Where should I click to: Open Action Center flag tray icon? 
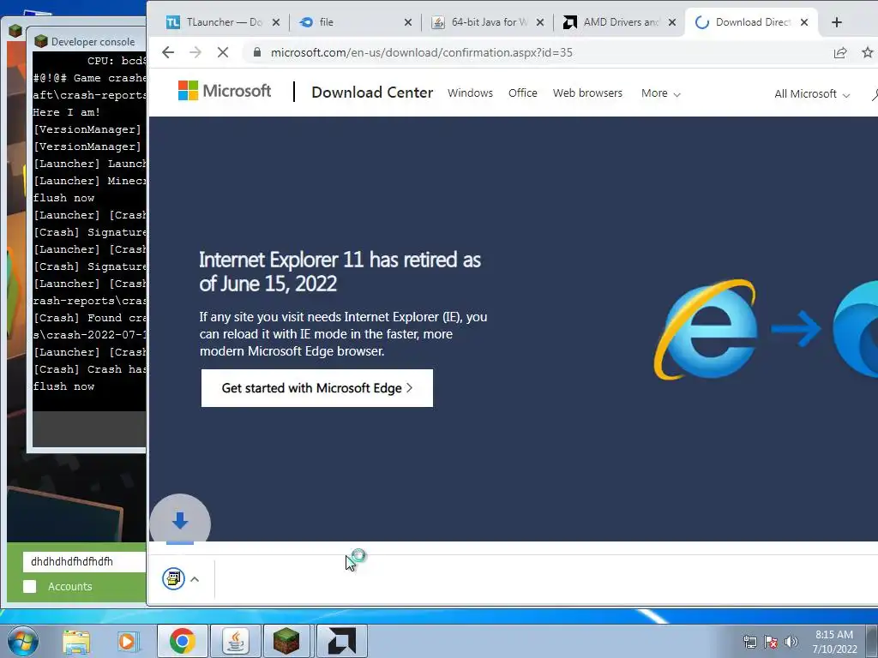click(771, 642)
